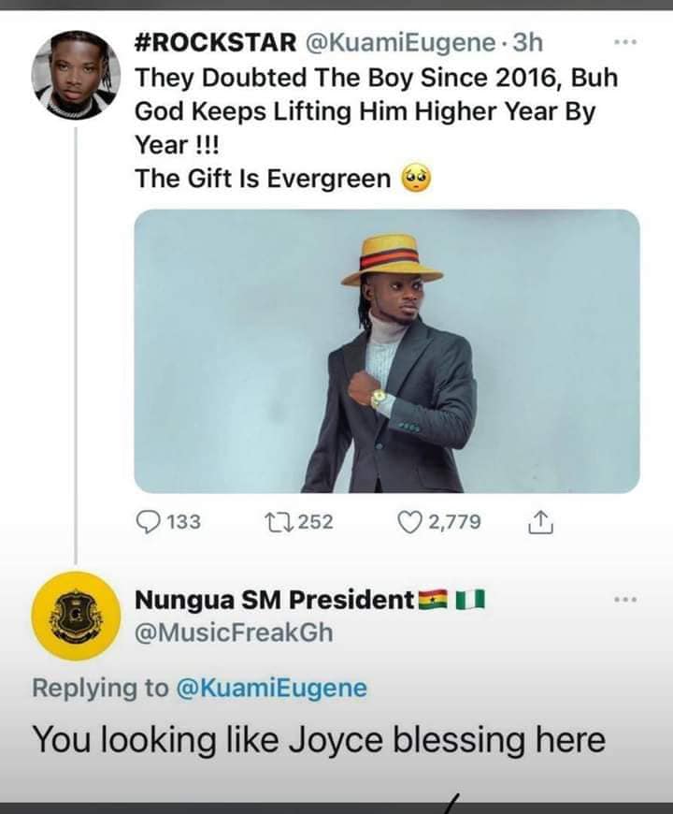Image resolution: width=673 pixels, height=814 pixels.
Task: Like the tweet with the heart icon
Action: pos(409,522)
